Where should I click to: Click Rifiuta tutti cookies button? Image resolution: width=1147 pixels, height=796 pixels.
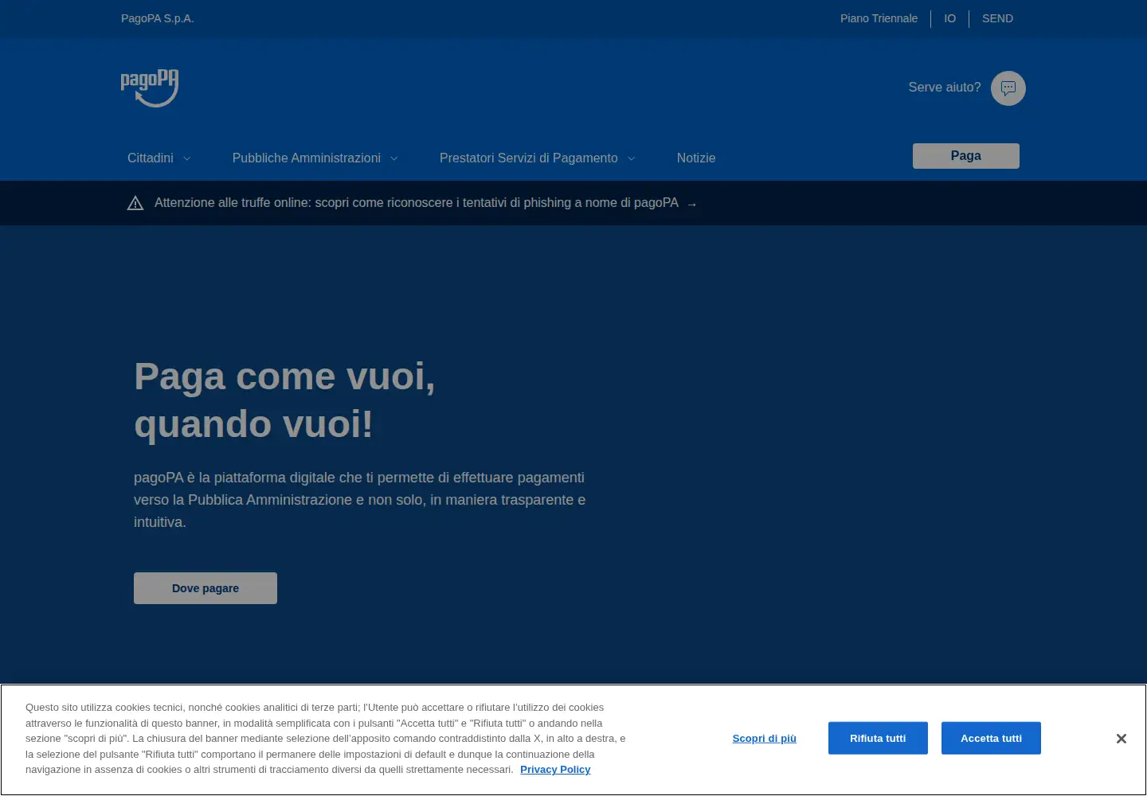pos(878,739)
